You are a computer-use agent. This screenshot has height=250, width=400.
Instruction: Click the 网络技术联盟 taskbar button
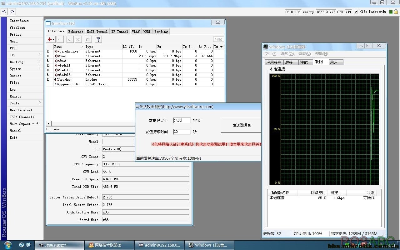[x=109, y=245]
